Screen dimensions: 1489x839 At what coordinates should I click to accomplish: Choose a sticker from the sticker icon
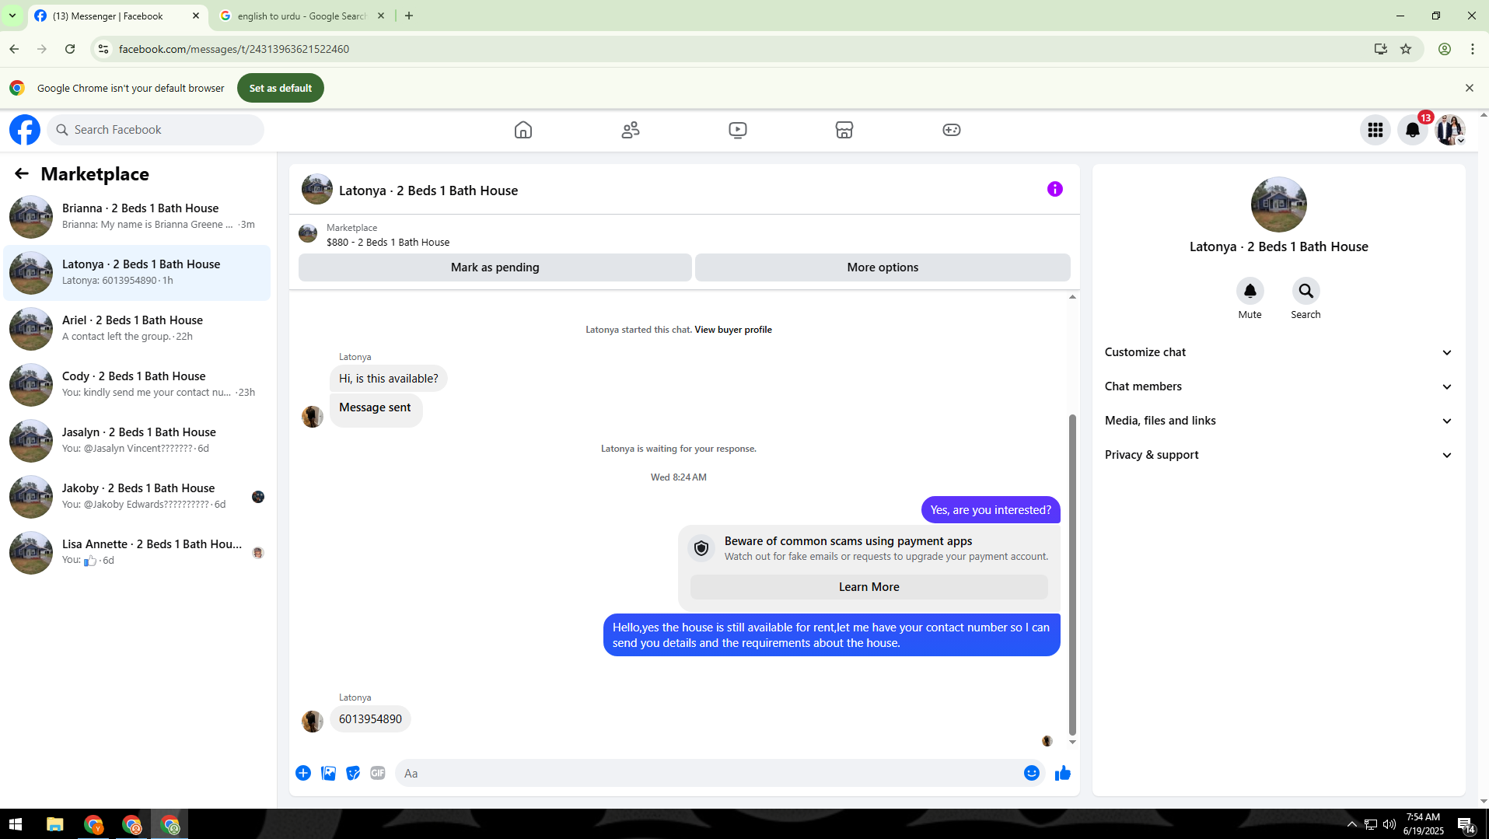353,773
